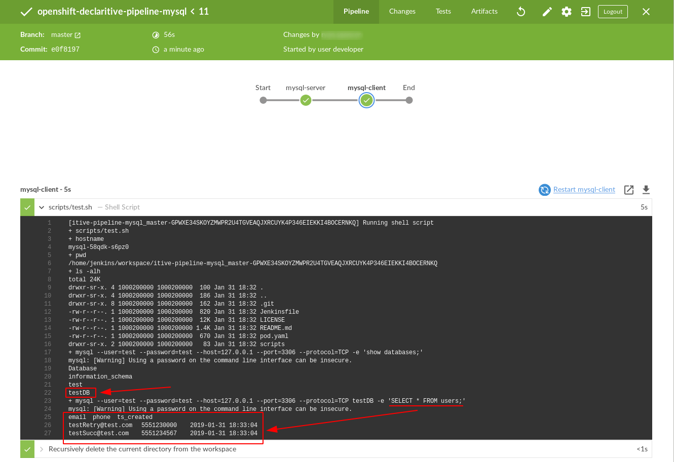
Task: Click the 'mysql-client - 5s' heading
Action: tap(46, 189)
